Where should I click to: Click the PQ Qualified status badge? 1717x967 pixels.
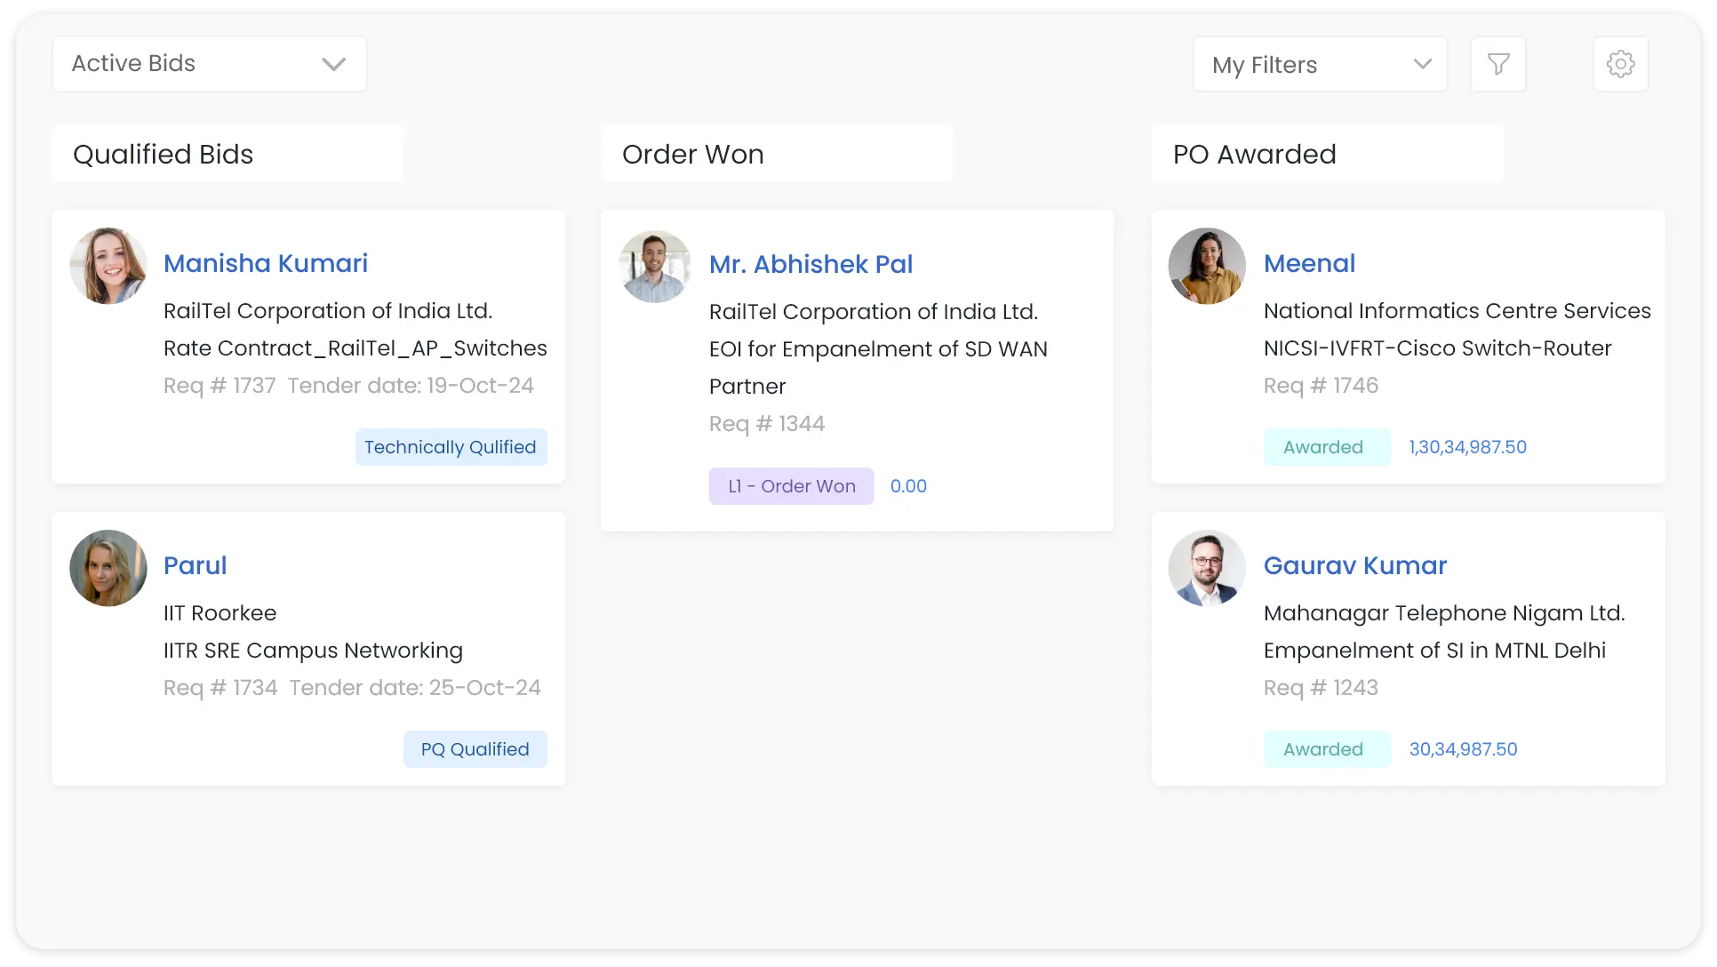pyautogui.click(x=475, y=749)
